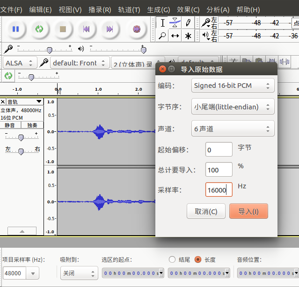The height and width of the screenshot is (287, 299).
Task: Click the 导入(I) import button
Action: (248, 211)
